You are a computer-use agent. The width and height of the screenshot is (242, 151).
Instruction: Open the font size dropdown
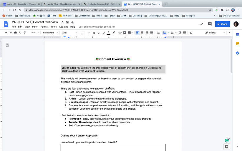pos(85,33)
